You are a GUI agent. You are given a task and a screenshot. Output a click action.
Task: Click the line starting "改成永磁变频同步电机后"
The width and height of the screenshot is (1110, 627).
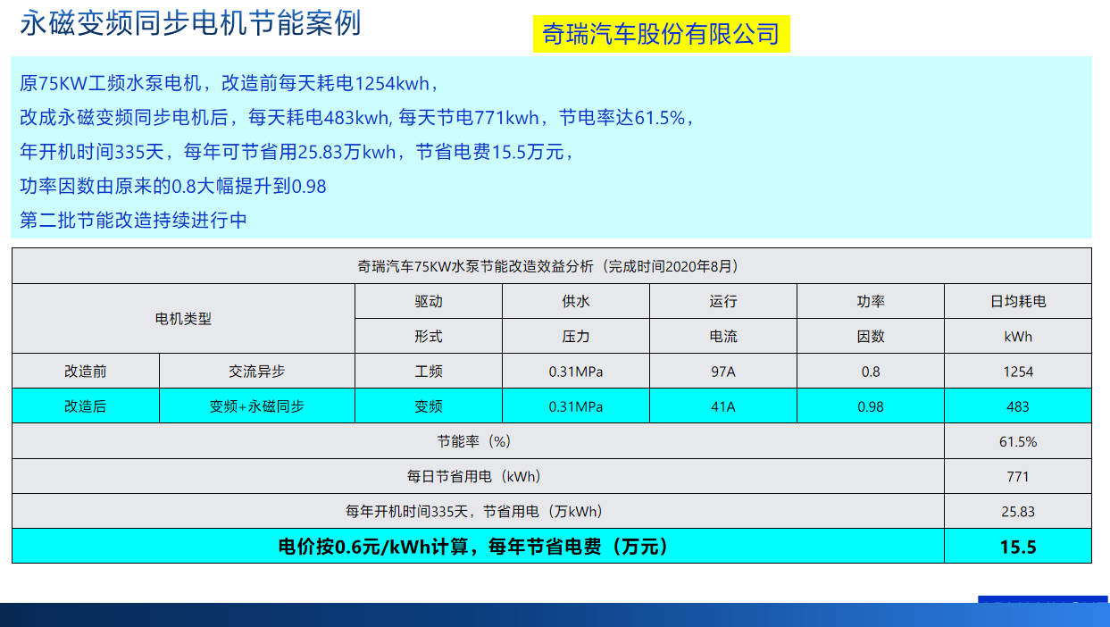coord(356,118)
